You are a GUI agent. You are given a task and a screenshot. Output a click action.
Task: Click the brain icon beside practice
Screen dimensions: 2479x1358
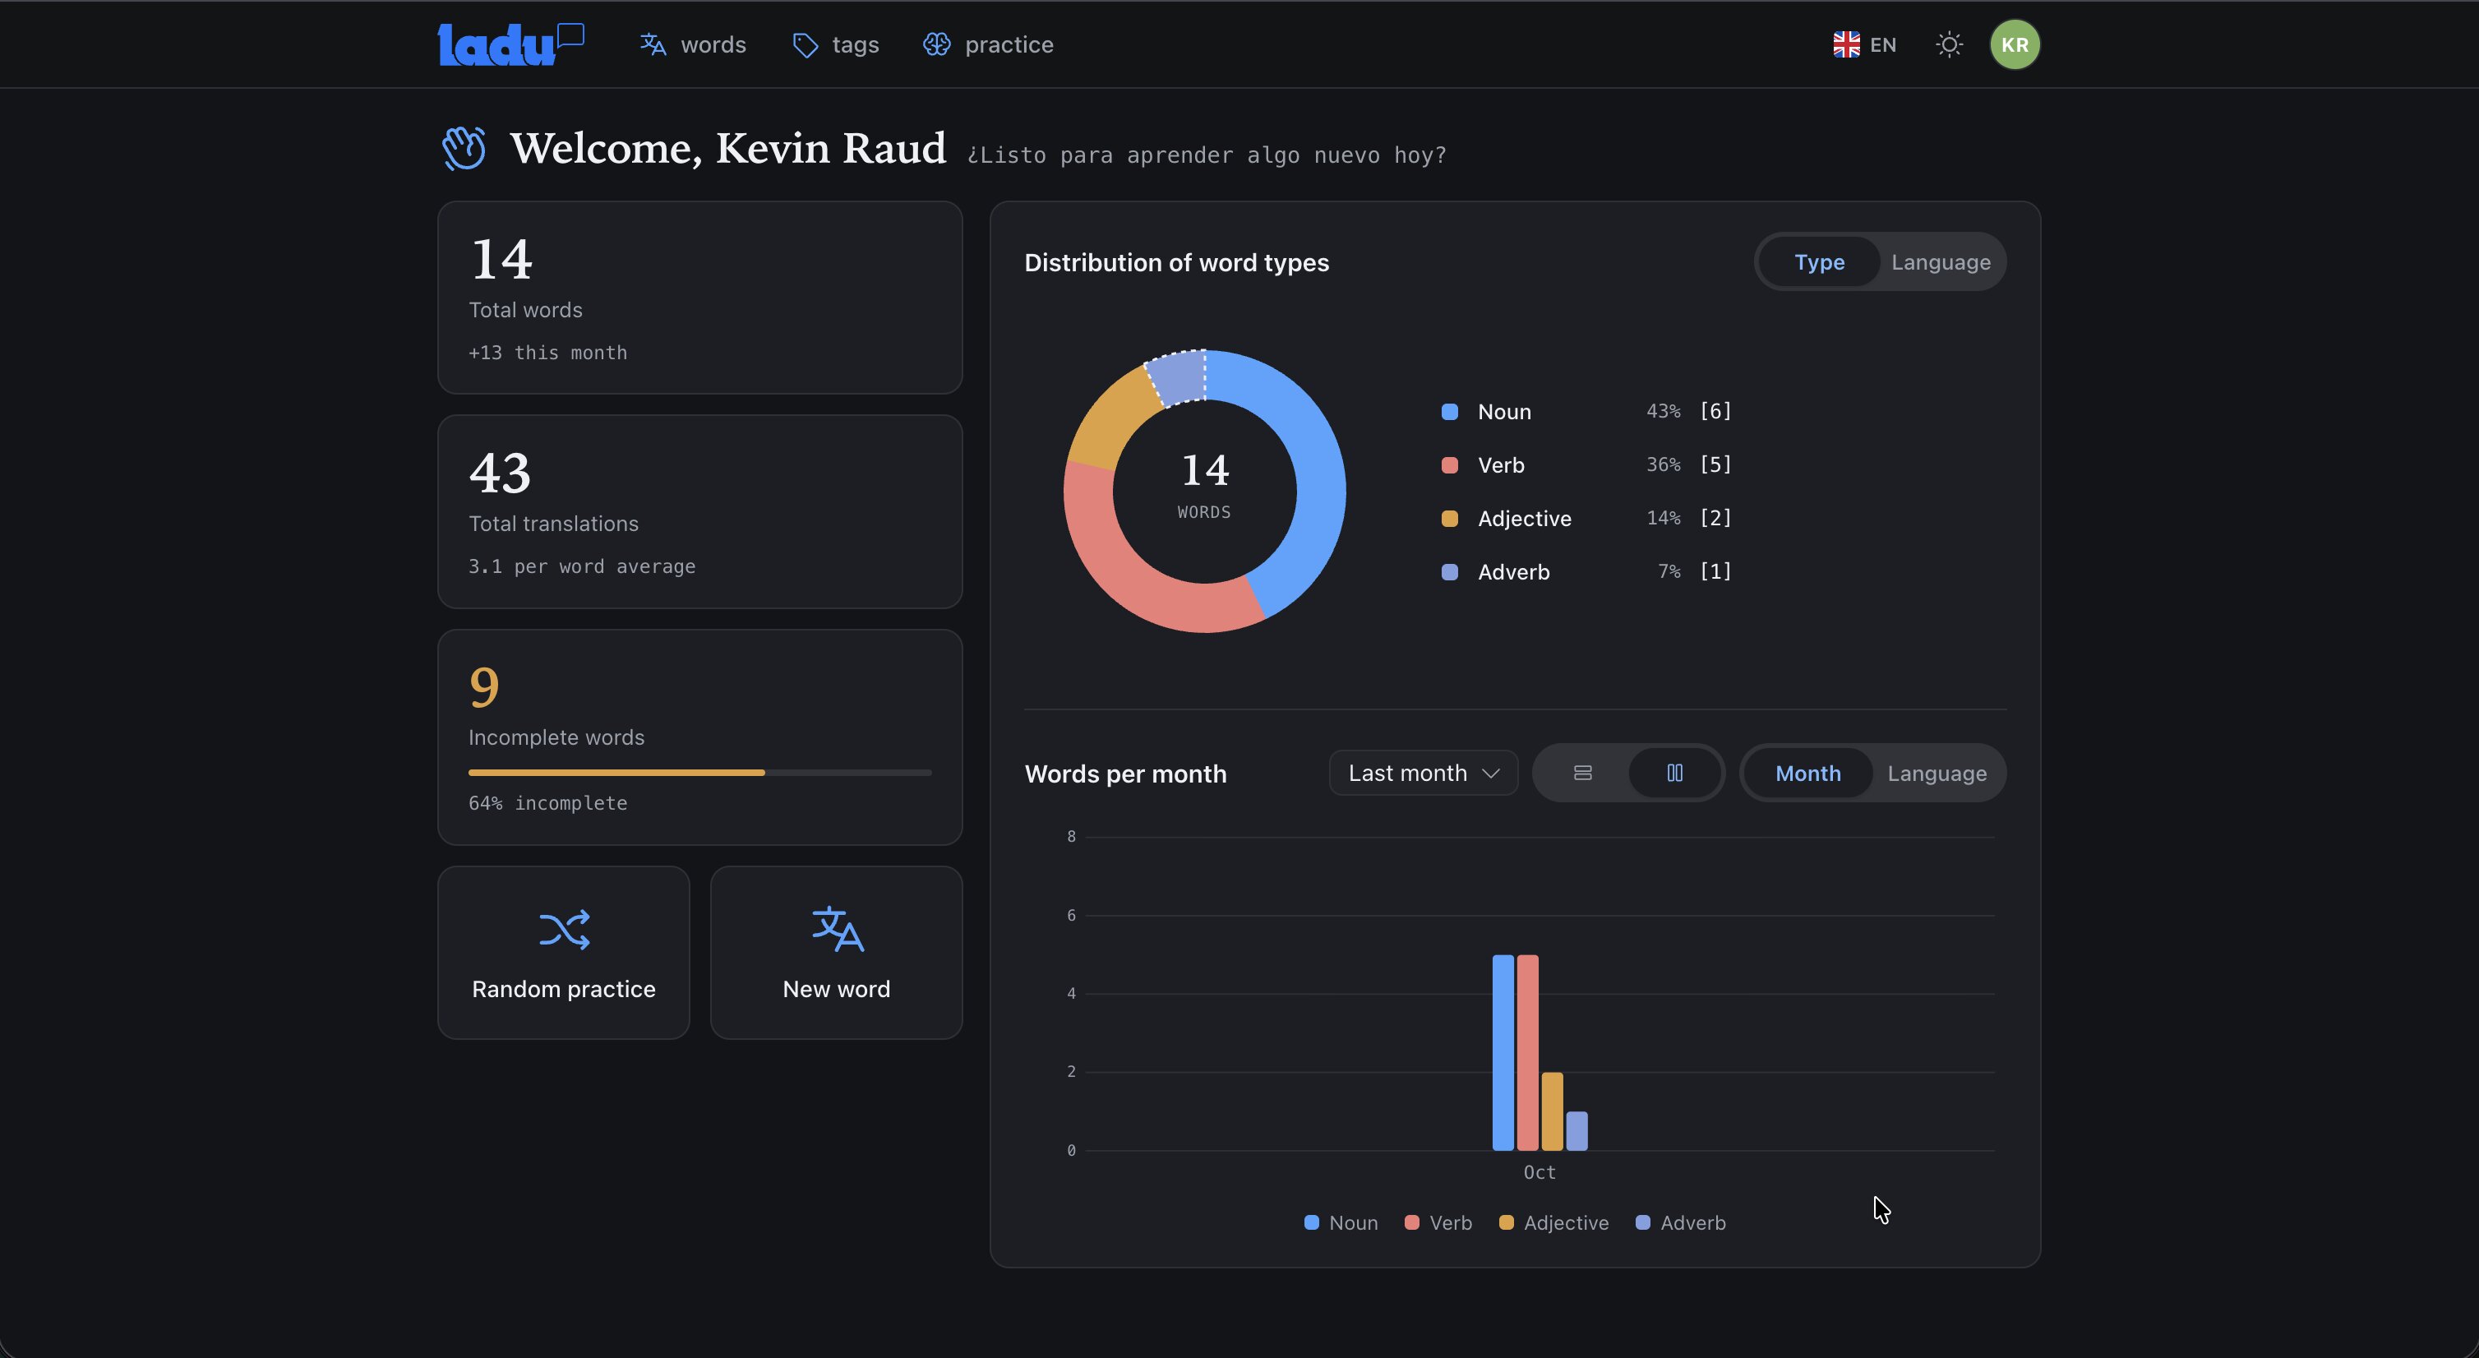[936, 44]
